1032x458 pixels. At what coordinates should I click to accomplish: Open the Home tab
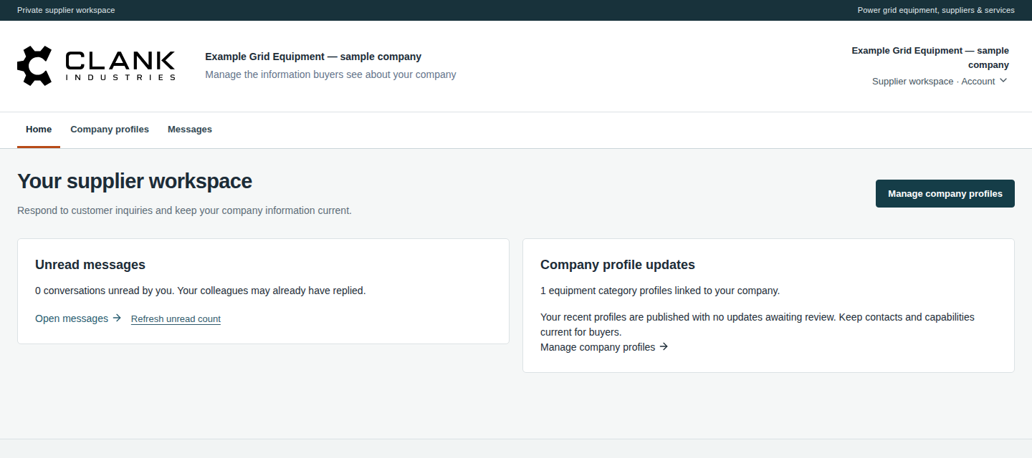pos(39,130)
